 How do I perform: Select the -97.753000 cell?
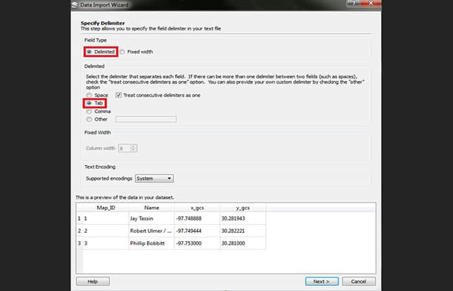197,243
